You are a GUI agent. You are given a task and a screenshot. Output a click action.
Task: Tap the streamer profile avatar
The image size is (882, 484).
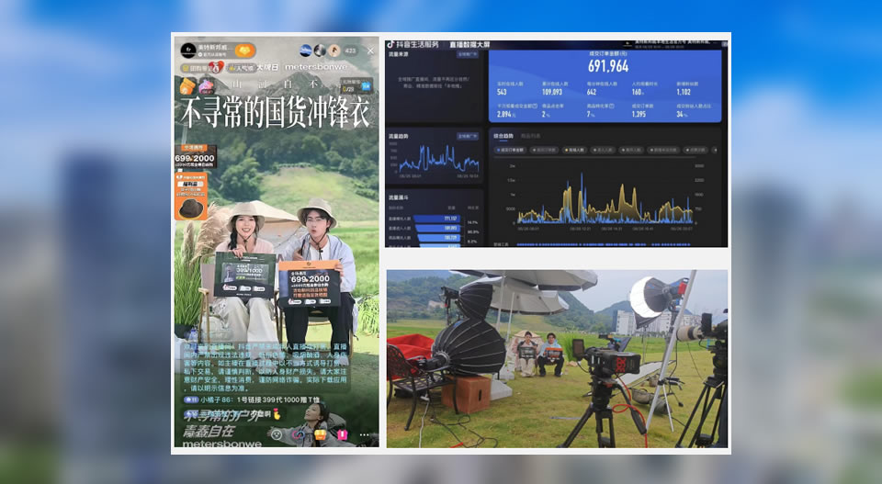coord(188,51)
